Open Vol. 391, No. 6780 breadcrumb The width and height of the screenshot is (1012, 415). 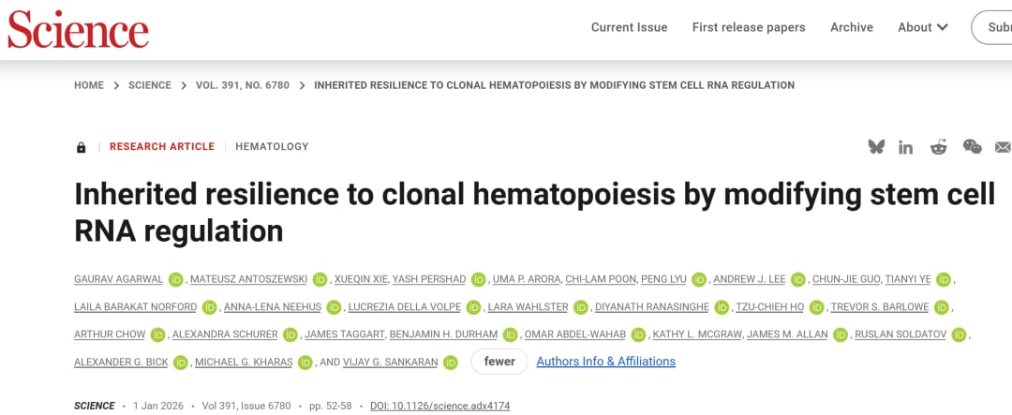240,85
